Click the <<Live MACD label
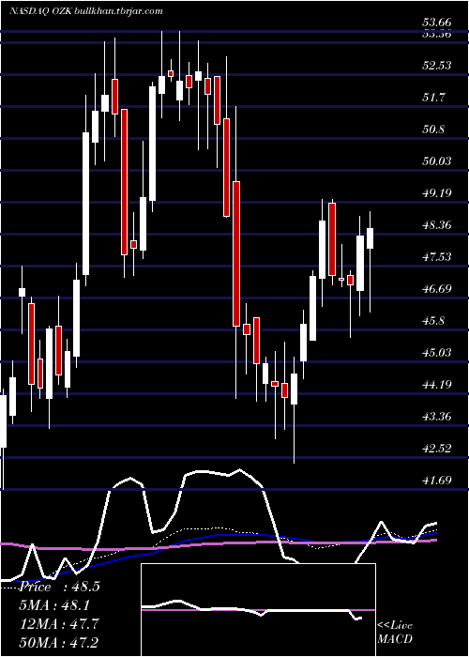 pyautogui.click(x=395, y=633)
